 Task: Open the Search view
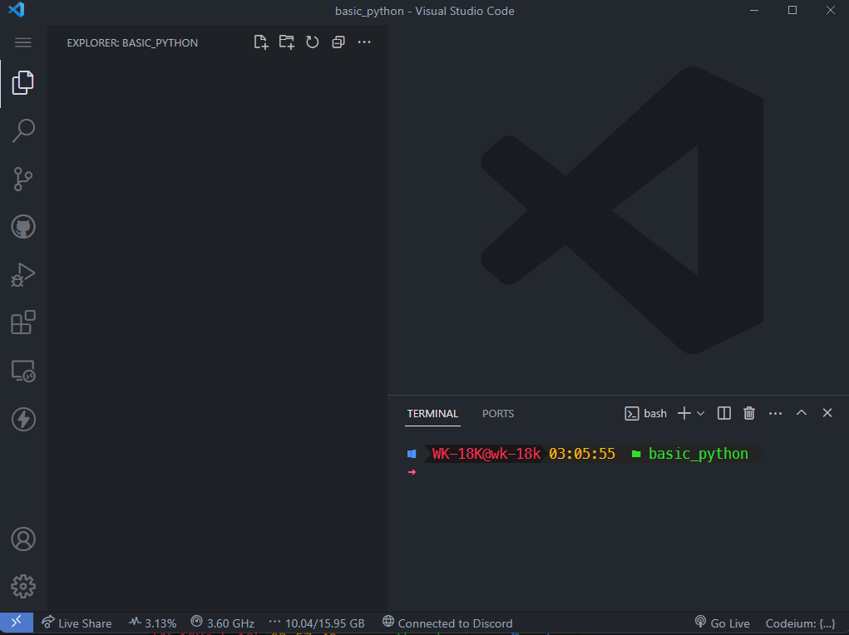pos(22,130)
